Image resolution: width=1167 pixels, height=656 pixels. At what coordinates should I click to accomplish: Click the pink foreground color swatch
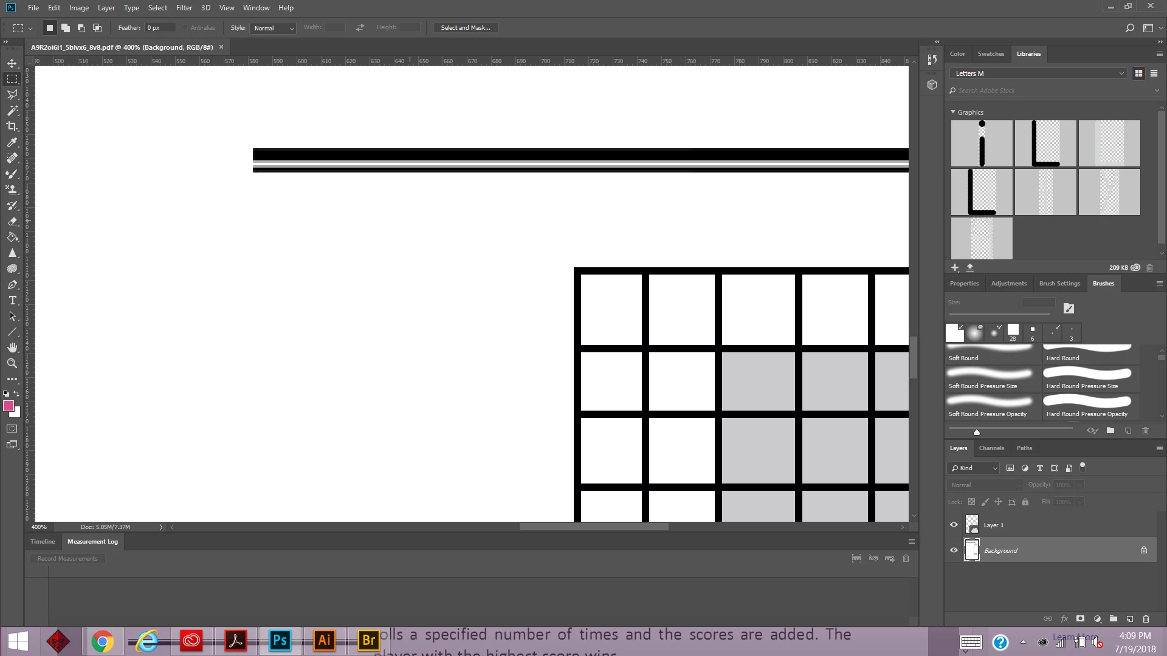click(x=8, y=406)
